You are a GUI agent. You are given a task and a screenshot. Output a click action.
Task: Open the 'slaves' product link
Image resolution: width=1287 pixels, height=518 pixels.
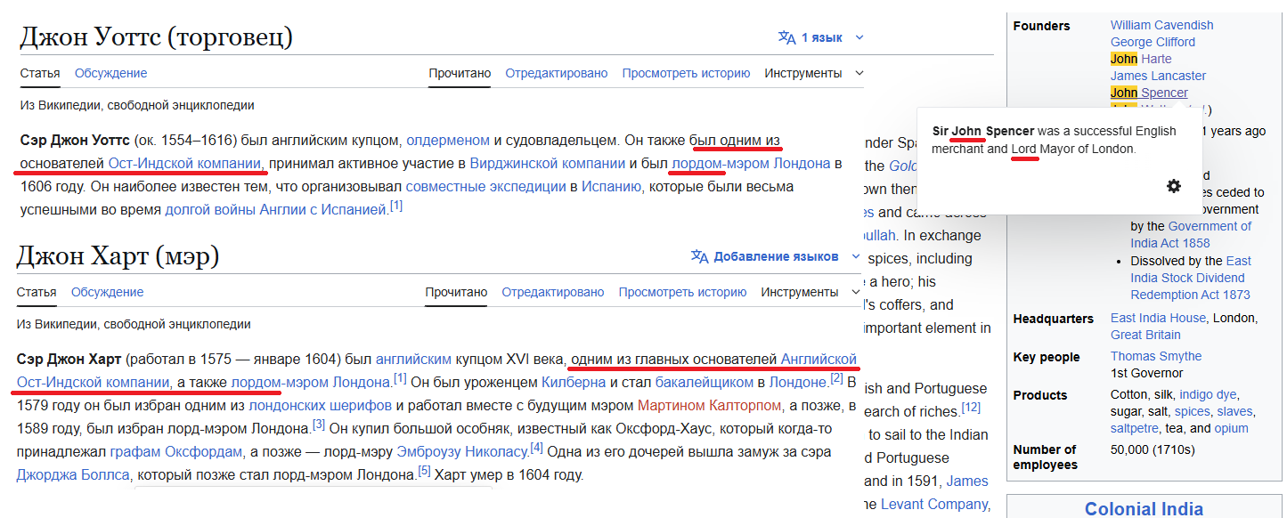(x=1234, y=411)
